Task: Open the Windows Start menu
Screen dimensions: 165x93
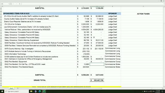Action: 2,91
